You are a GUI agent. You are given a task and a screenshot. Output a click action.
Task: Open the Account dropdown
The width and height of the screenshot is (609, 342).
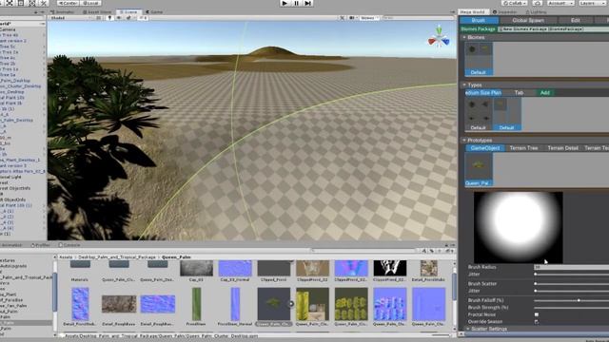point(560,3)
